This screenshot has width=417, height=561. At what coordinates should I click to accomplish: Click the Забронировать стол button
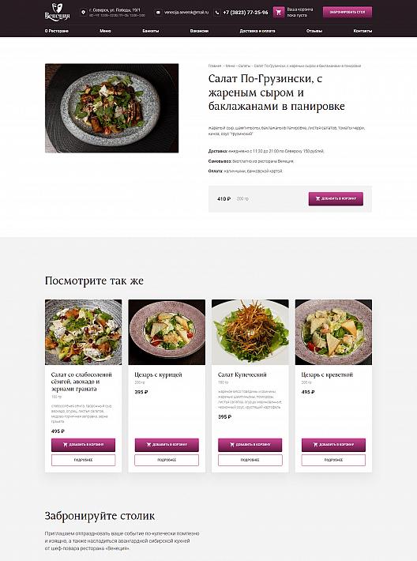347,12
